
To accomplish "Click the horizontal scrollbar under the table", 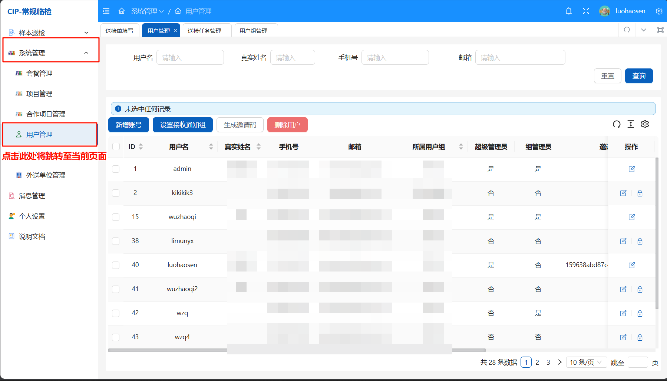I will coord(297,350).
